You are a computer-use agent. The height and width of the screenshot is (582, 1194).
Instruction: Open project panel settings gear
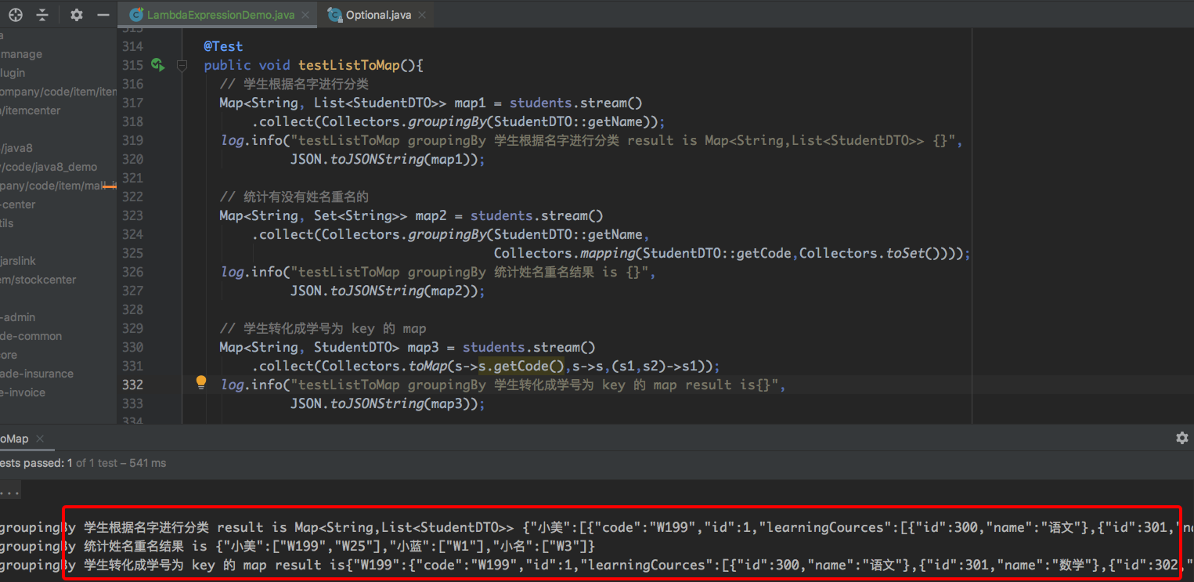(76, 15)
